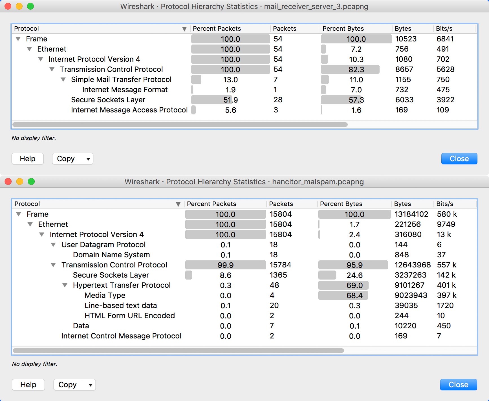Collapse Hypertext Transfer Protocol node
489x401 pixels.
point(65,285)
